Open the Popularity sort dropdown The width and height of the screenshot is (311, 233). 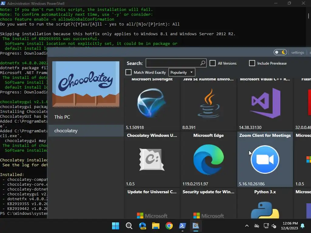point(182,72)
